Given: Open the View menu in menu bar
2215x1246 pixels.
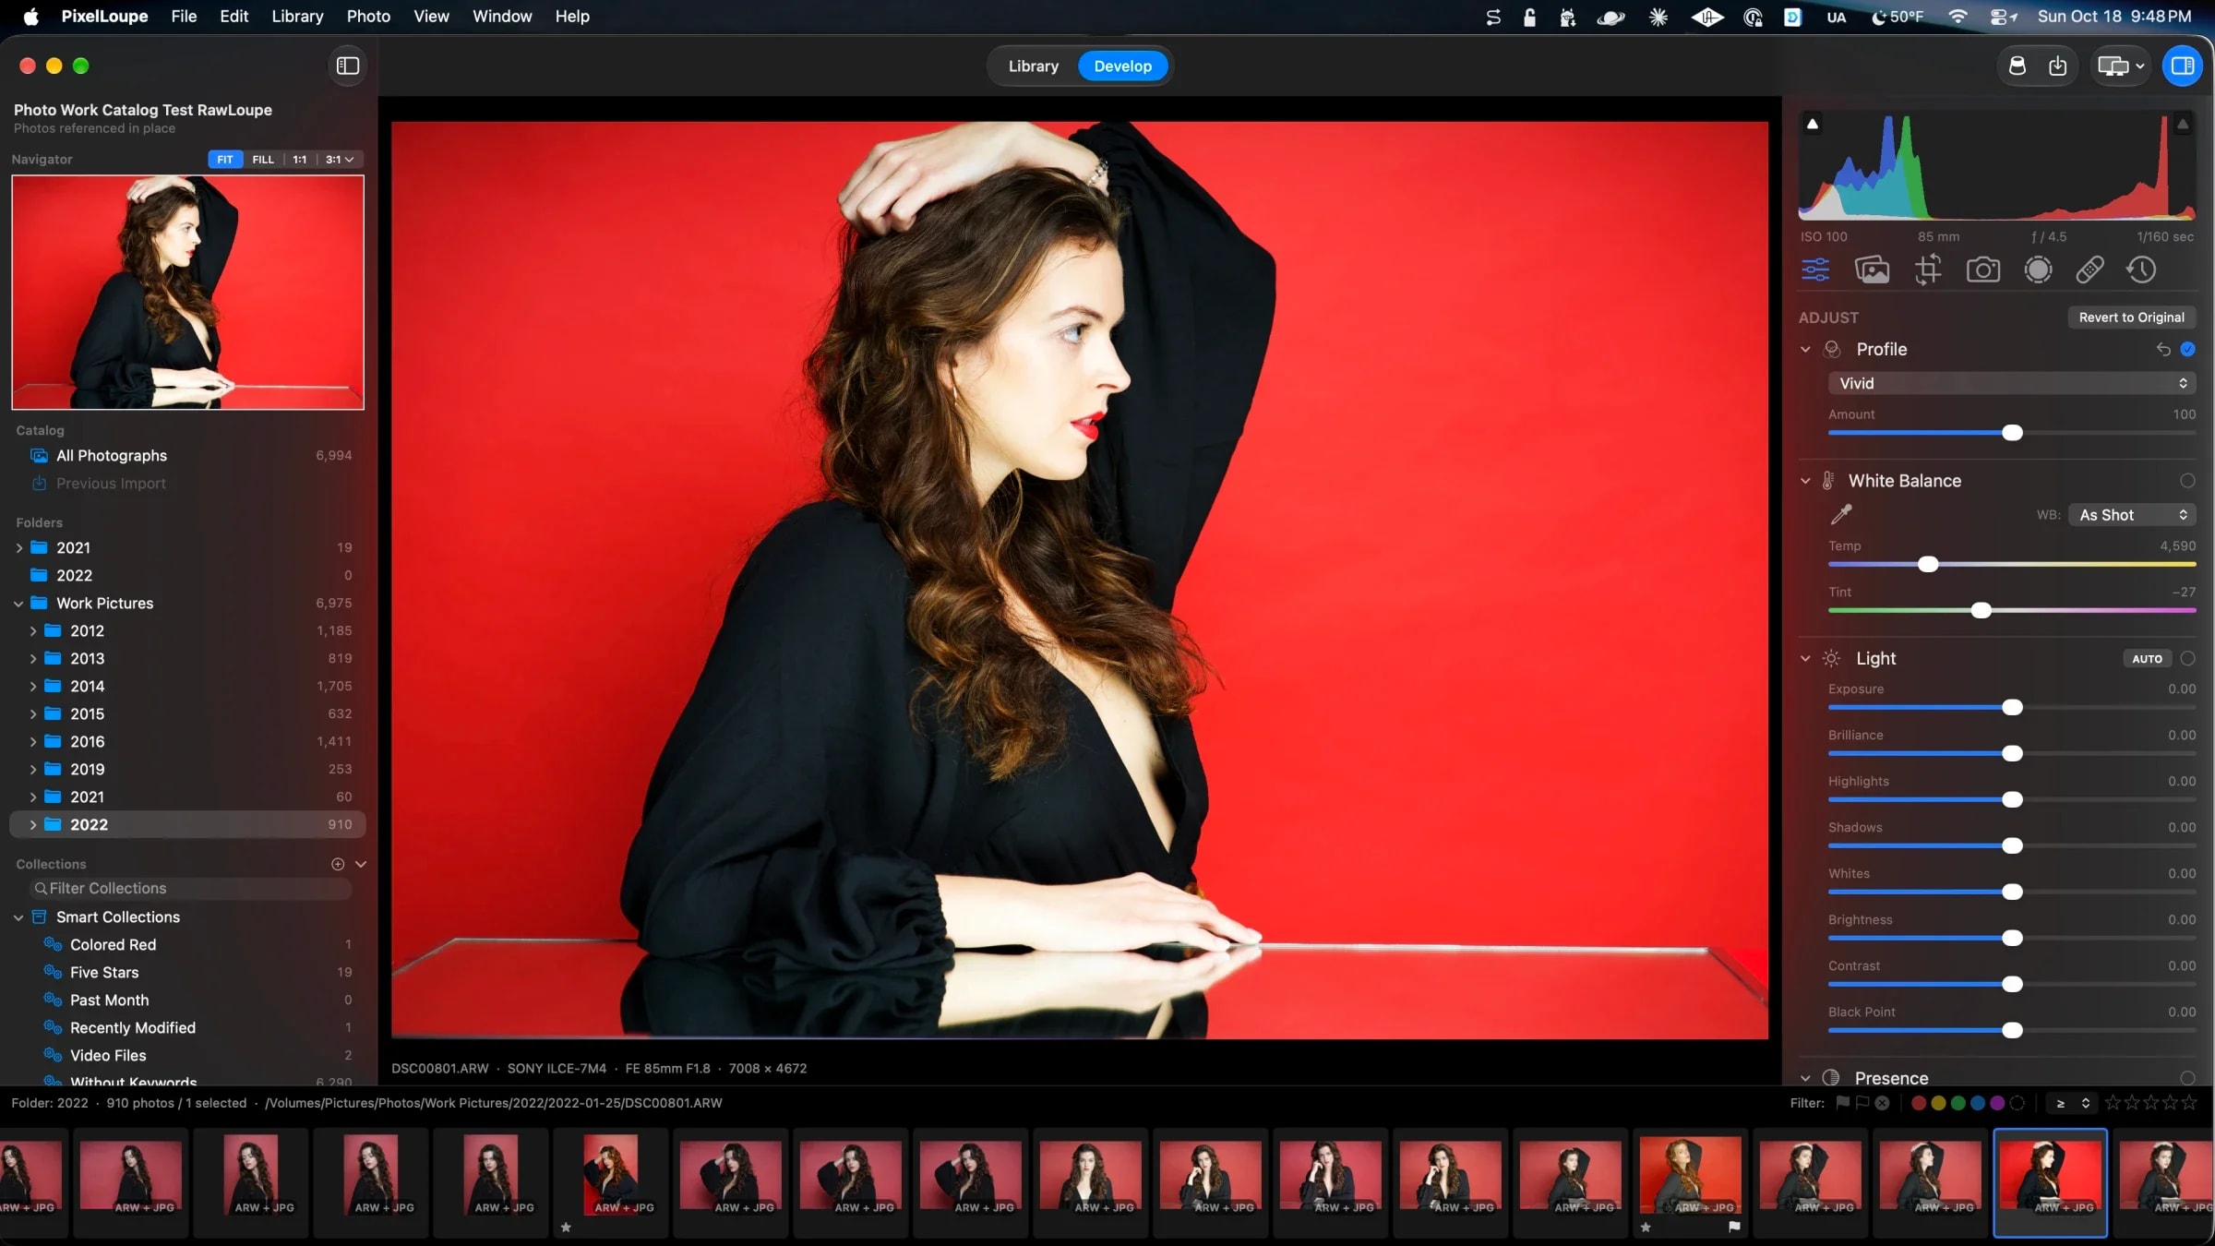Looking at the screenshot, I should 431,17.
